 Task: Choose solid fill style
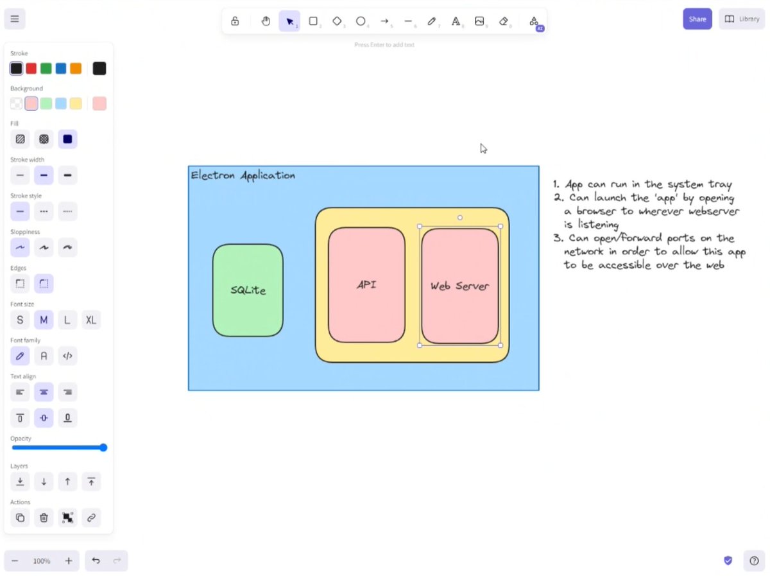click(x=67, y=139)
